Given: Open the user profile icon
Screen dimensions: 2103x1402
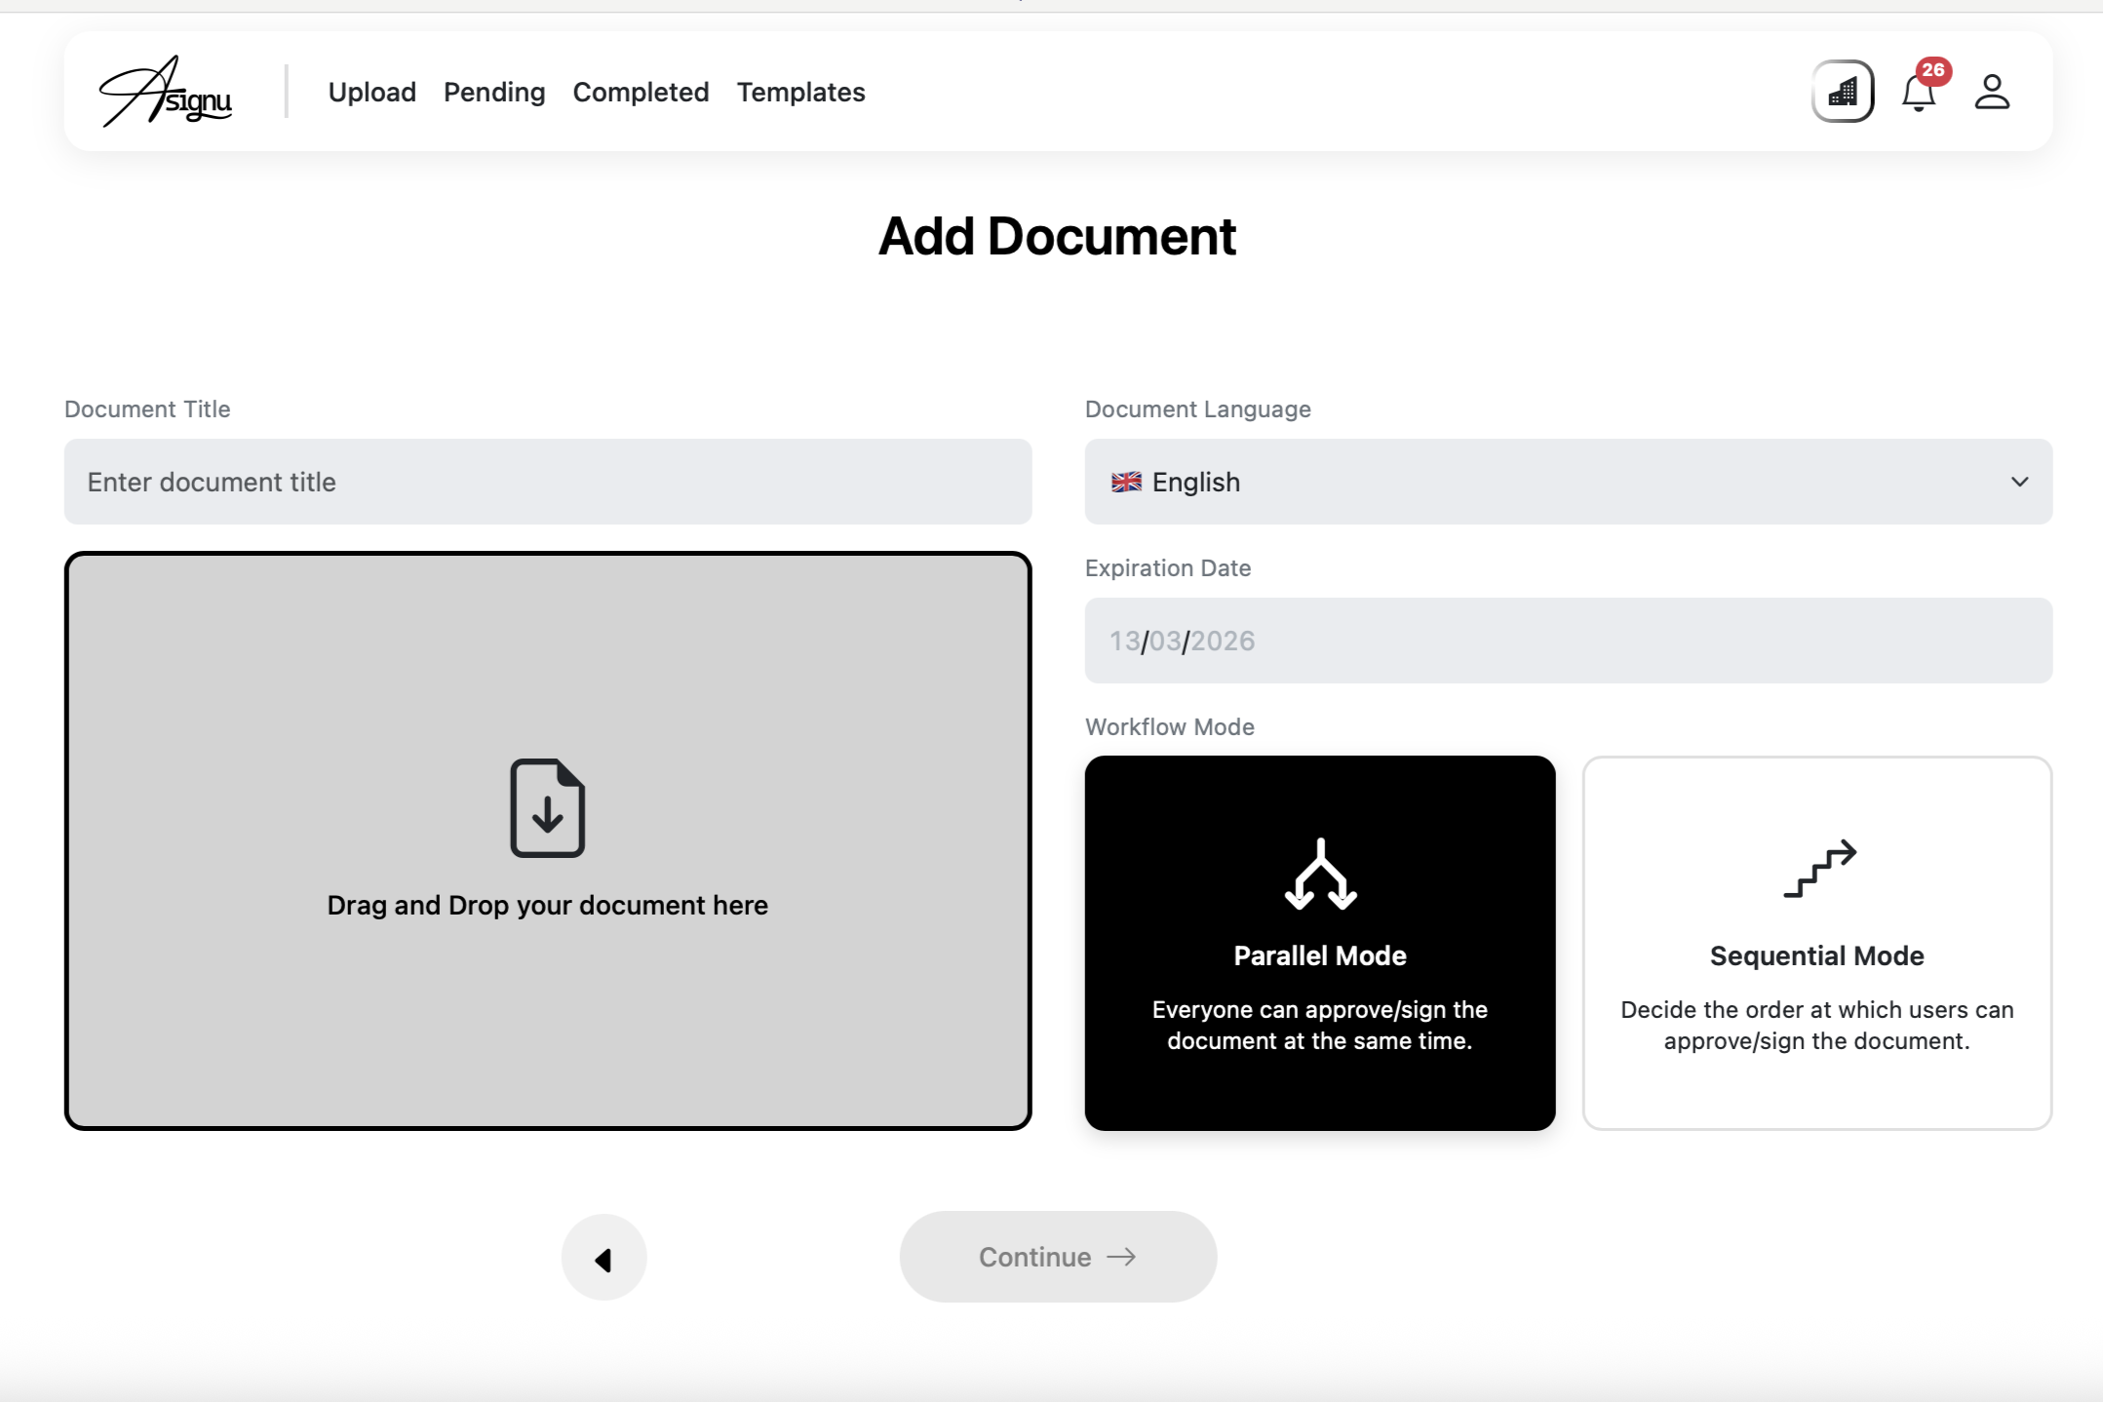Looking at the screenshot, I should pyautogui.click(x=1992, y=92).
